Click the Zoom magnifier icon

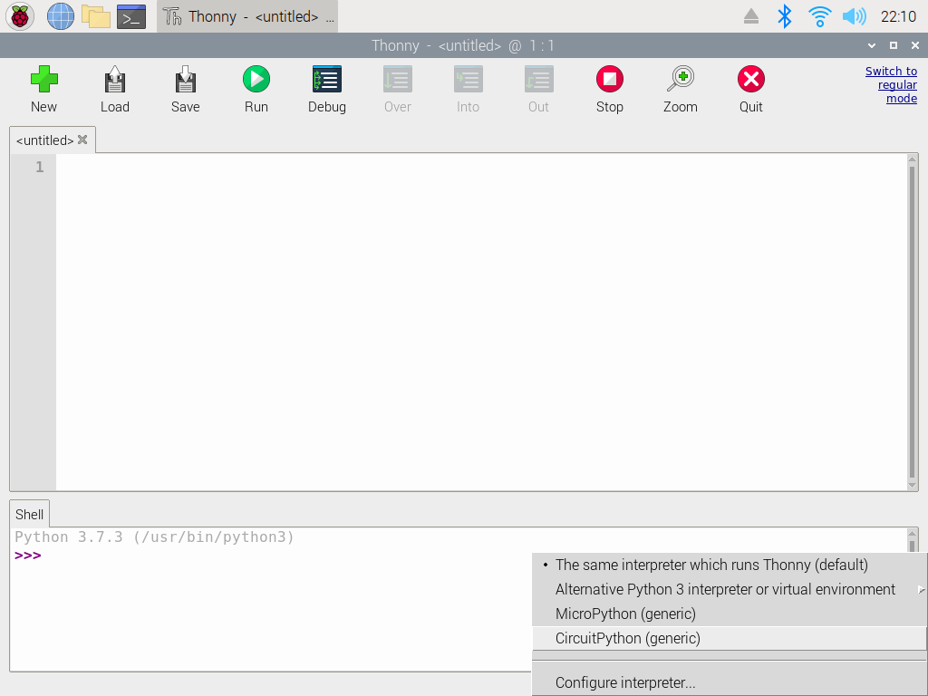(681, 80)
